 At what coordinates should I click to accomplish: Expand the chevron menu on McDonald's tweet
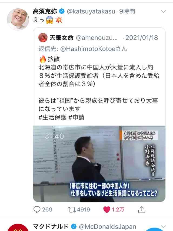click(163, 226)
